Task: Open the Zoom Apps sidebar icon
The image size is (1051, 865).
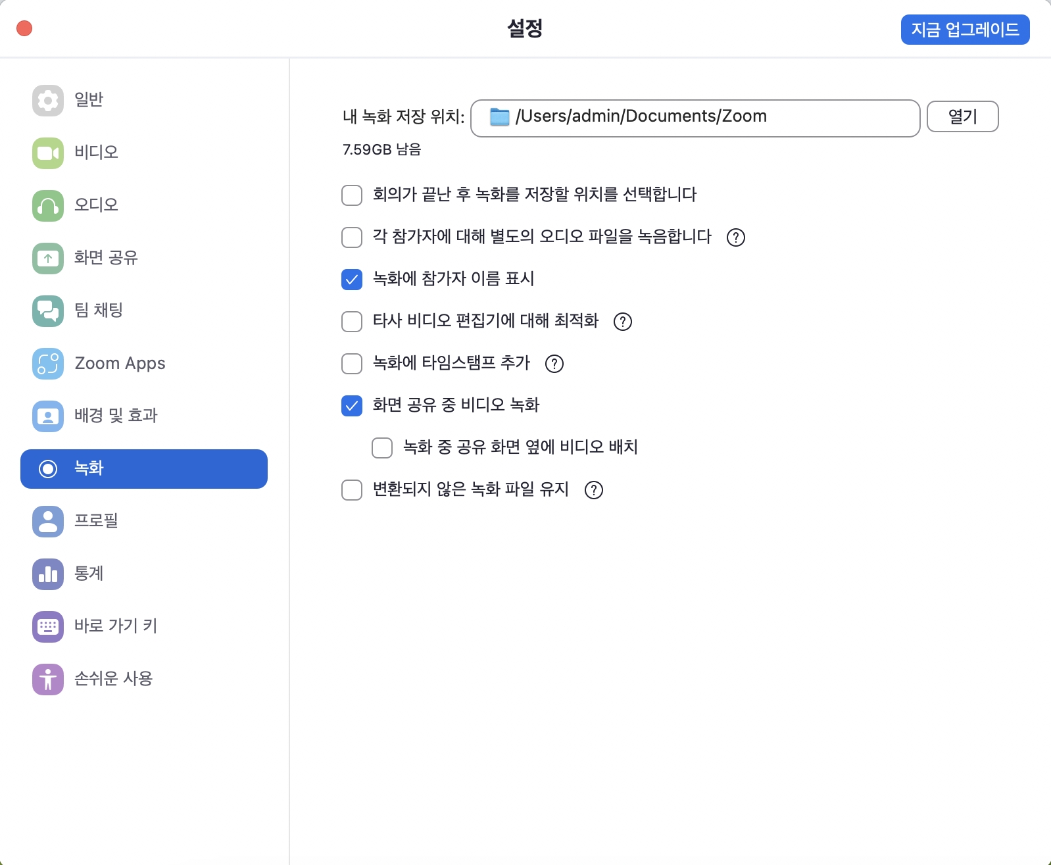Action: click(x=48, y=364)
